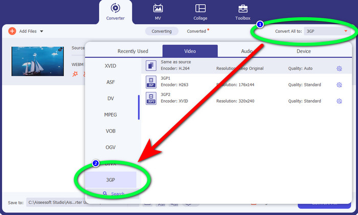The image size is (358, 215).
Task: Open the MV tab
Action: (x=158, y=12)
